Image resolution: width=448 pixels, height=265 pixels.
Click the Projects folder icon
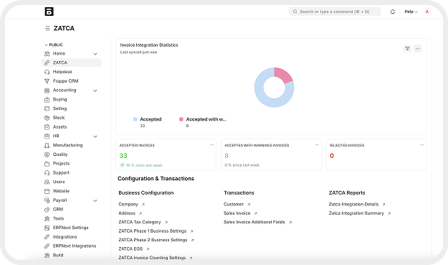tap(47, 164)
